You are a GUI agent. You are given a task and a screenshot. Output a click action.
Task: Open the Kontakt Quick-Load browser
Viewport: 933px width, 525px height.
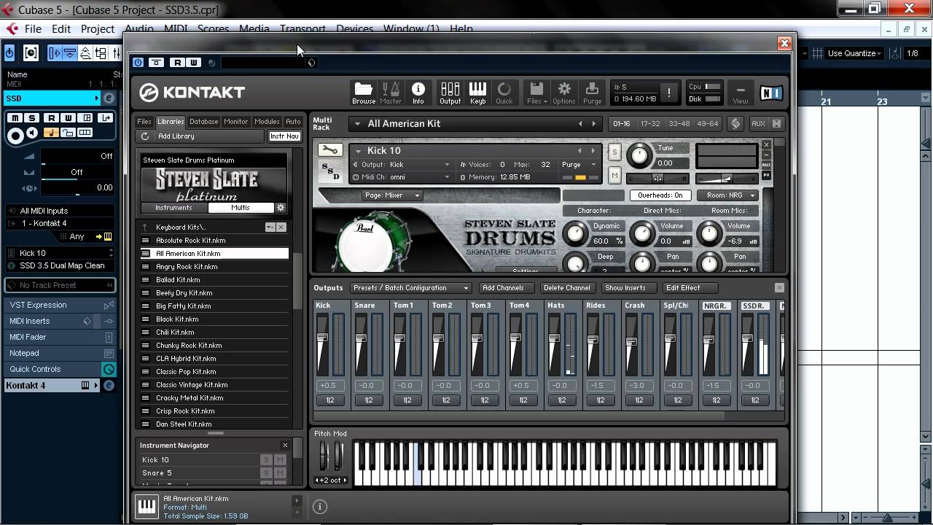(x=504, y=93)
